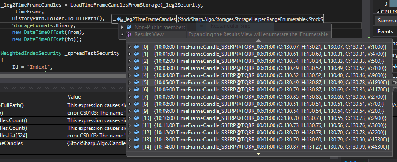Pin the [5] datatip row with pin icon

click(x=394, y=83)
